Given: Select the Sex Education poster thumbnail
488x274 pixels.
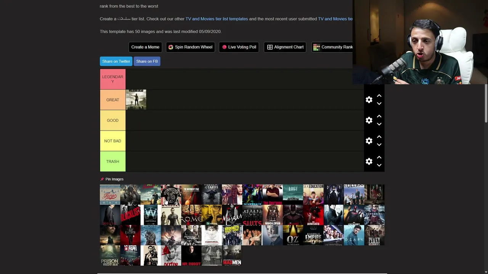Looking at the screenshot, I should 313,194.
